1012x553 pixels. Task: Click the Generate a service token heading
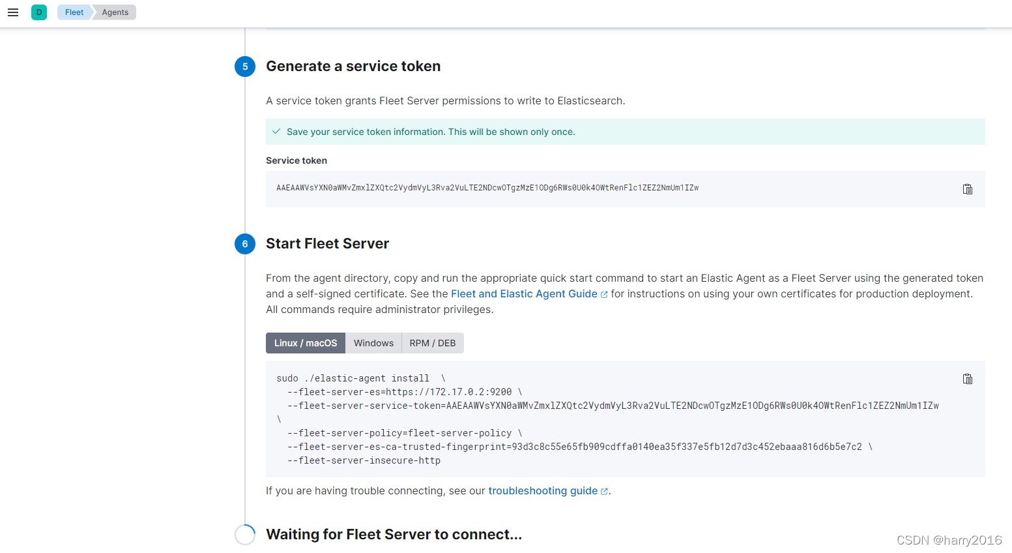pos(353,67)
